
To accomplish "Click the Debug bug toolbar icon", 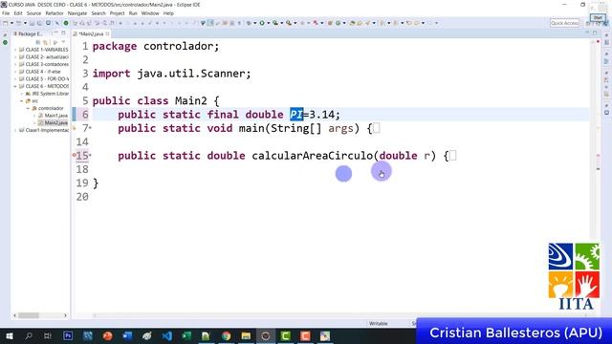I will click(249, 23).
